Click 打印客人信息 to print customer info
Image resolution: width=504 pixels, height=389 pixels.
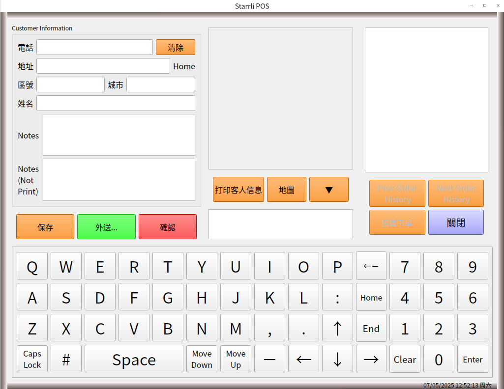tap(238, 190)
